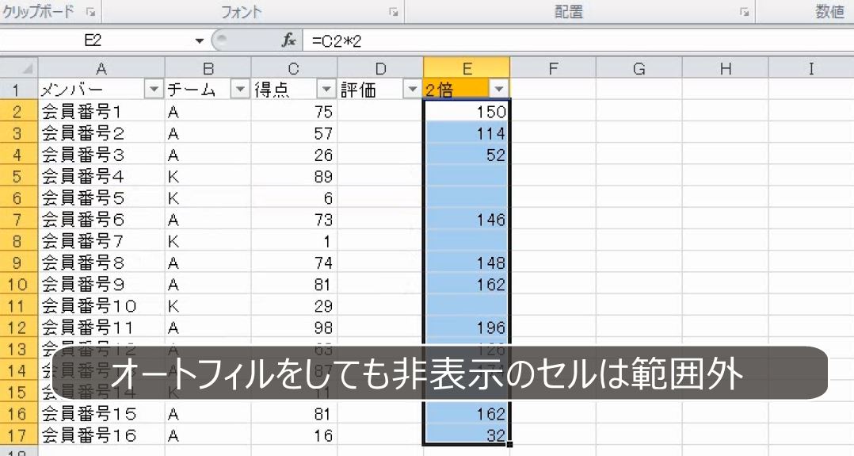854x456 pixels.
Task: Click doubled cell with value 32
Action: coord(467,435)
